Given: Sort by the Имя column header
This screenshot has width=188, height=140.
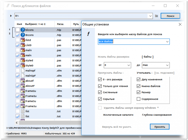Looking at the screenshot, I should [19, 24].
